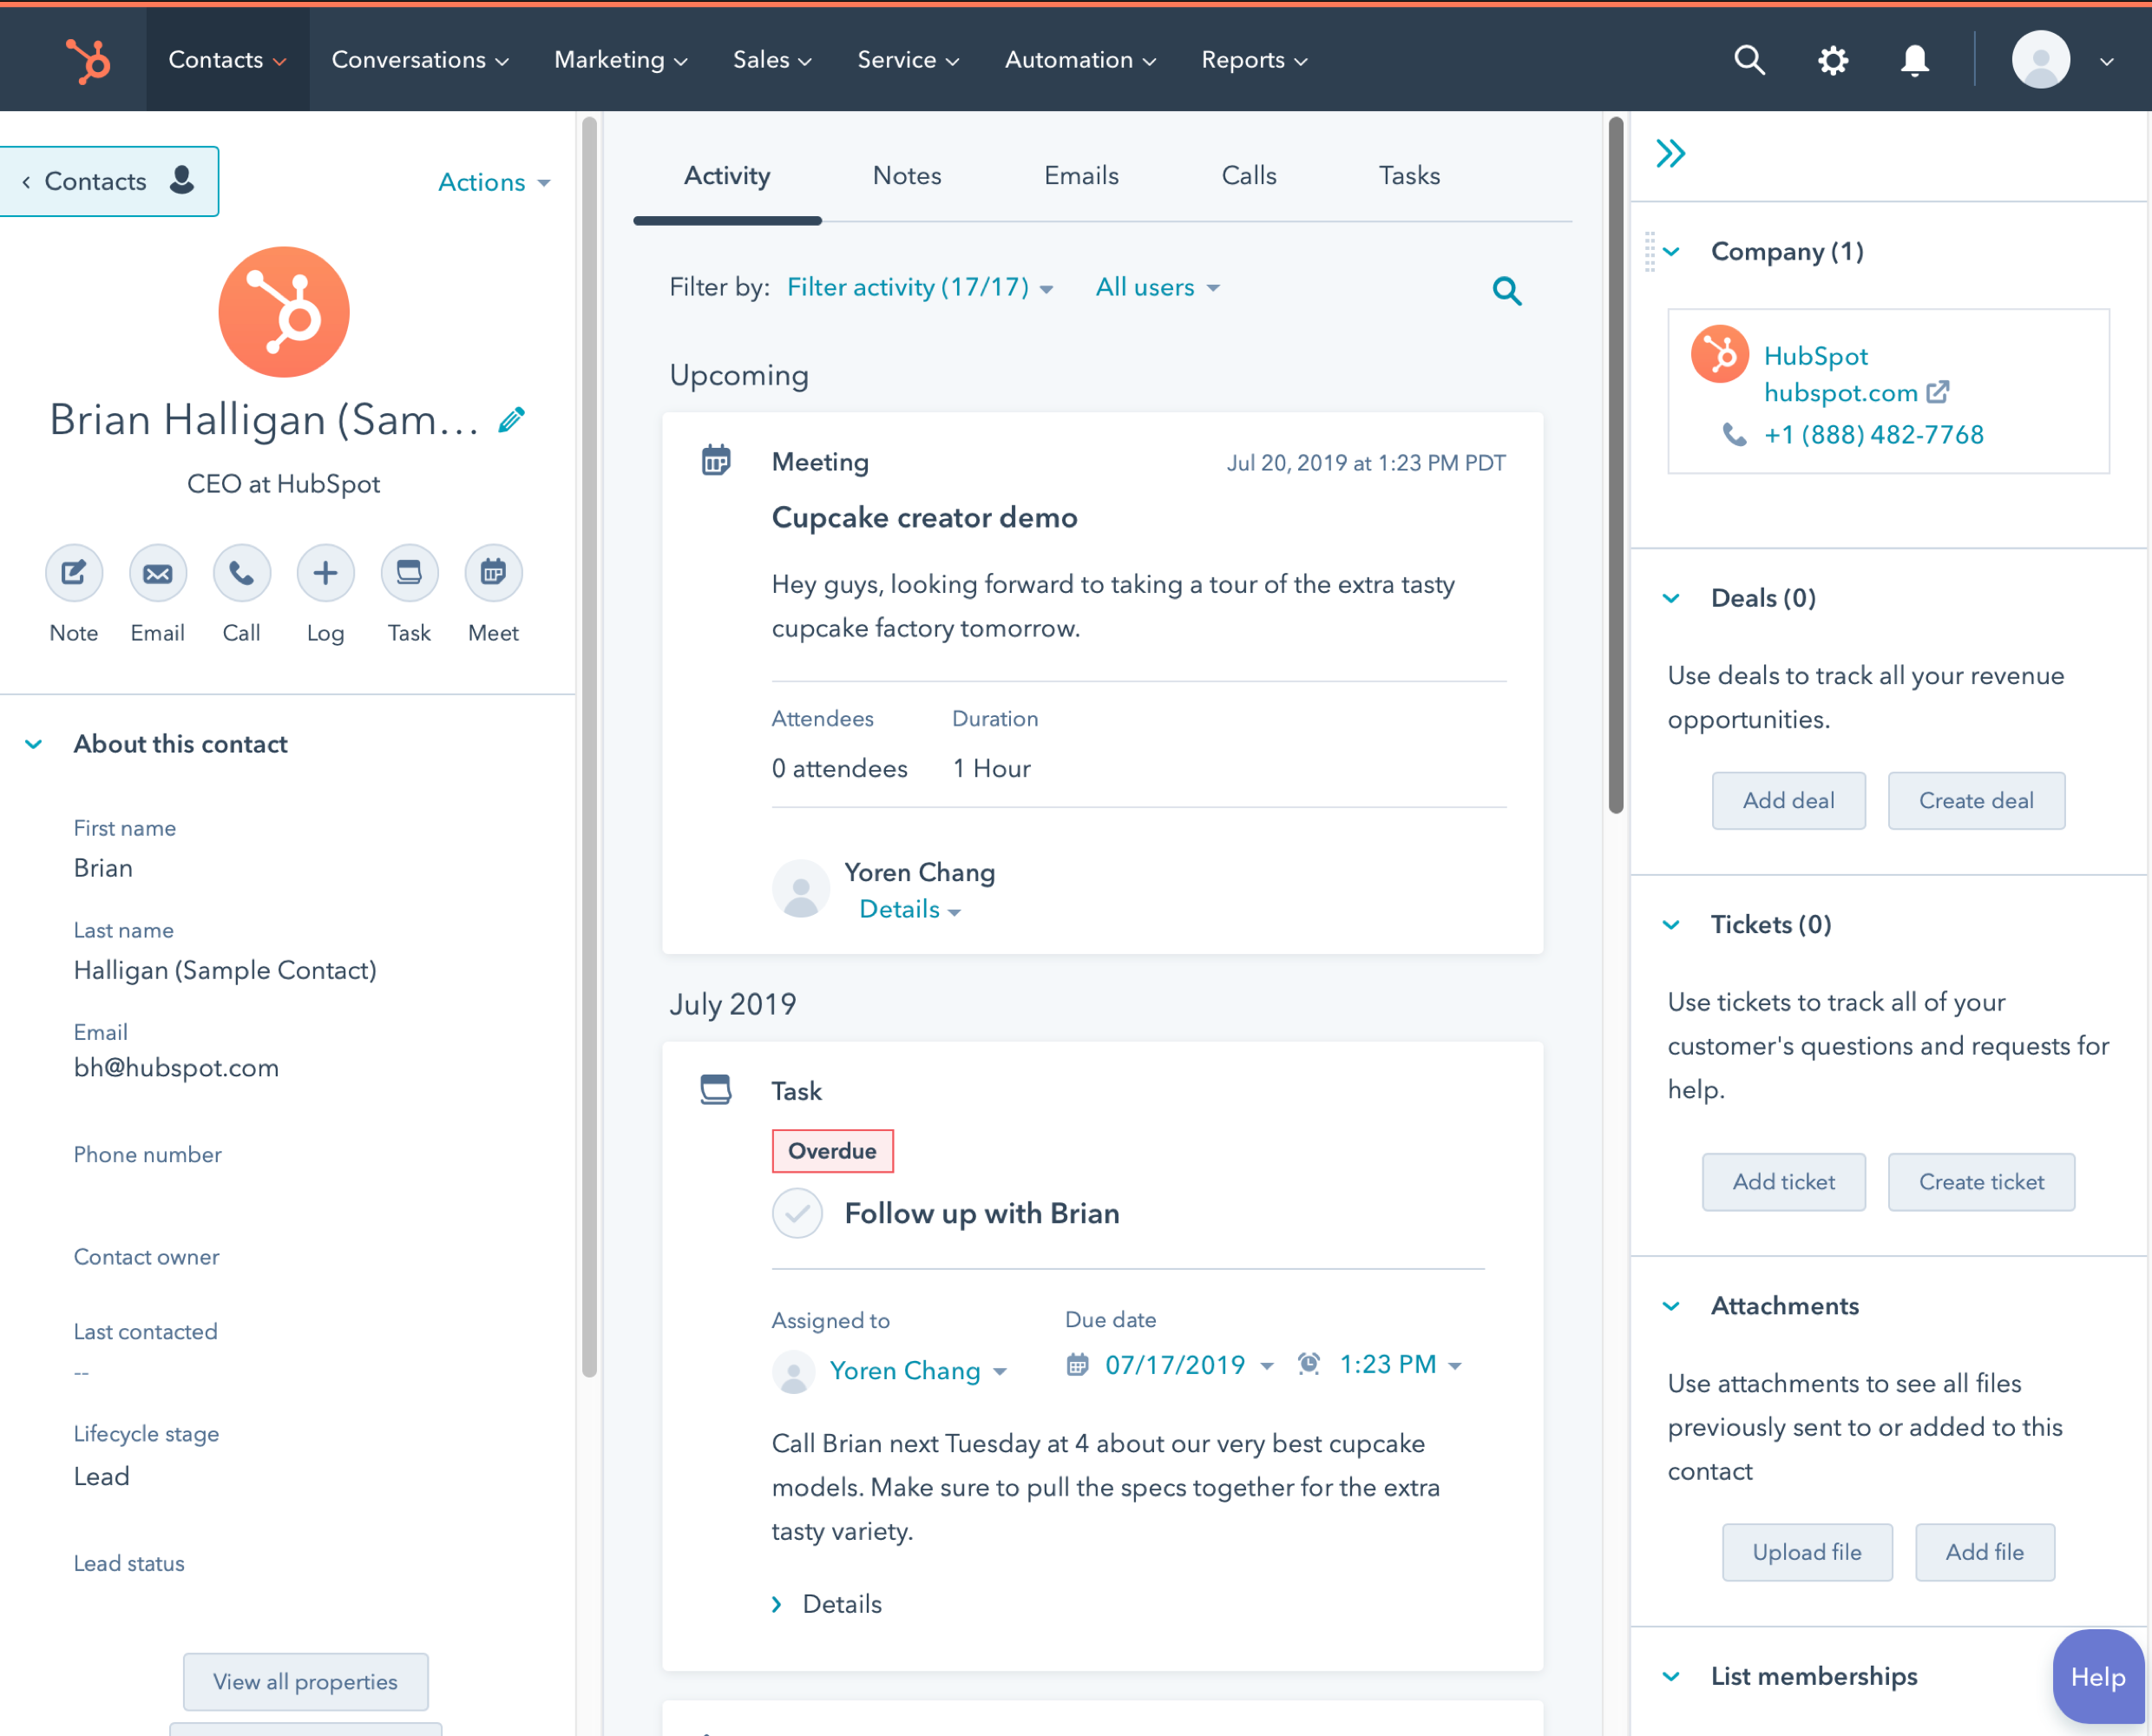Click the Task icon in July 2019 card
Screen dimensions: 2152x1736
[x=716, y=1089]
